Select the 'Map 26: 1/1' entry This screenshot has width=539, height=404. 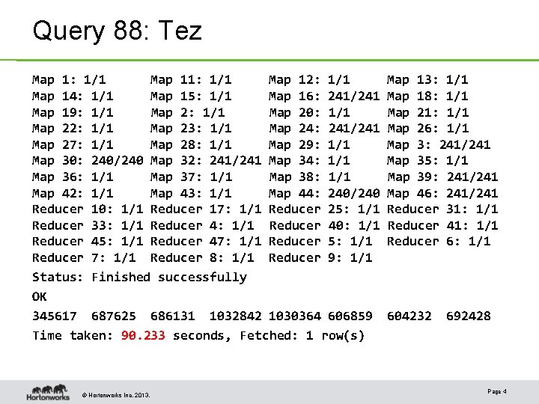pyautogui.click(x=428, y=128)
